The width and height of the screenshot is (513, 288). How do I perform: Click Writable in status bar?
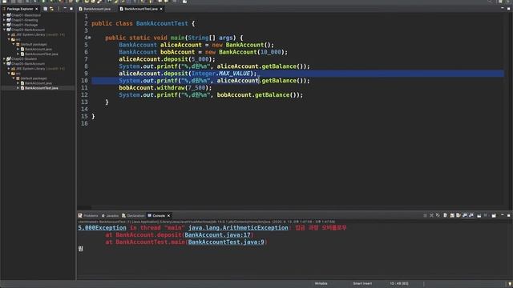coord(321,283)
